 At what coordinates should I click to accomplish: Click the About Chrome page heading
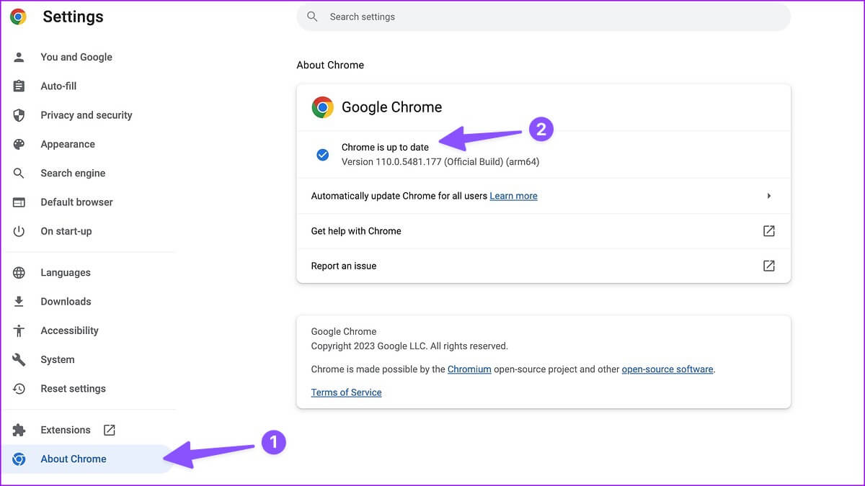tap(330, 65)
